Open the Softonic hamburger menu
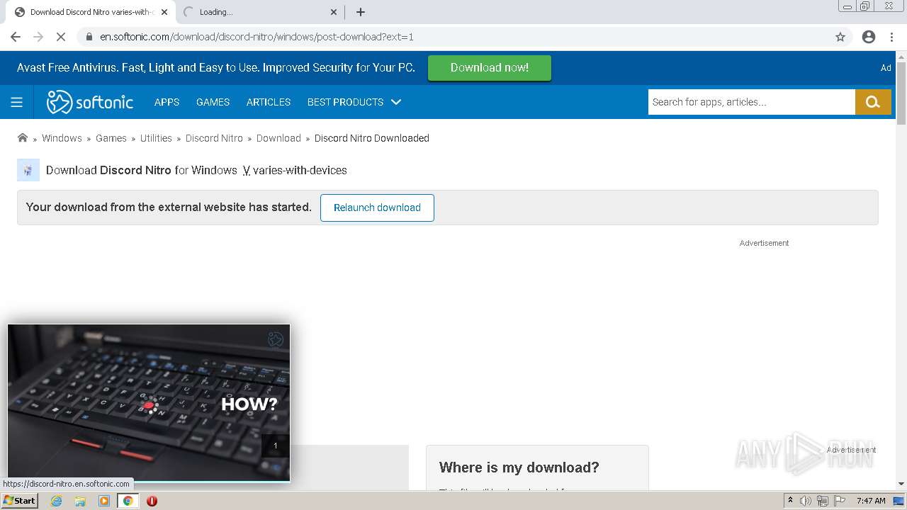This screenshot has height=510, width=907. [17, 102]
